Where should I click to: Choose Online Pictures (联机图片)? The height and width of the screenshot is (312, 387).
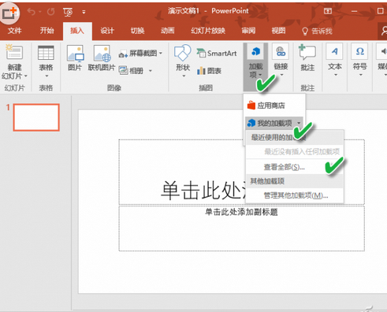click(x=102, y=54)
